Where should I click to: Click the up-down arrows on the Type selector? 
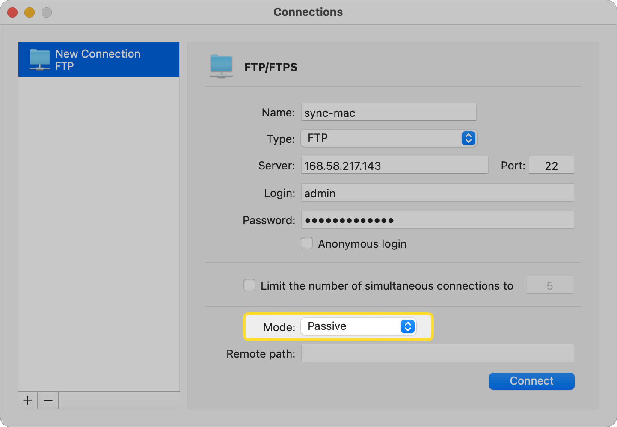[x=468, y=138]
